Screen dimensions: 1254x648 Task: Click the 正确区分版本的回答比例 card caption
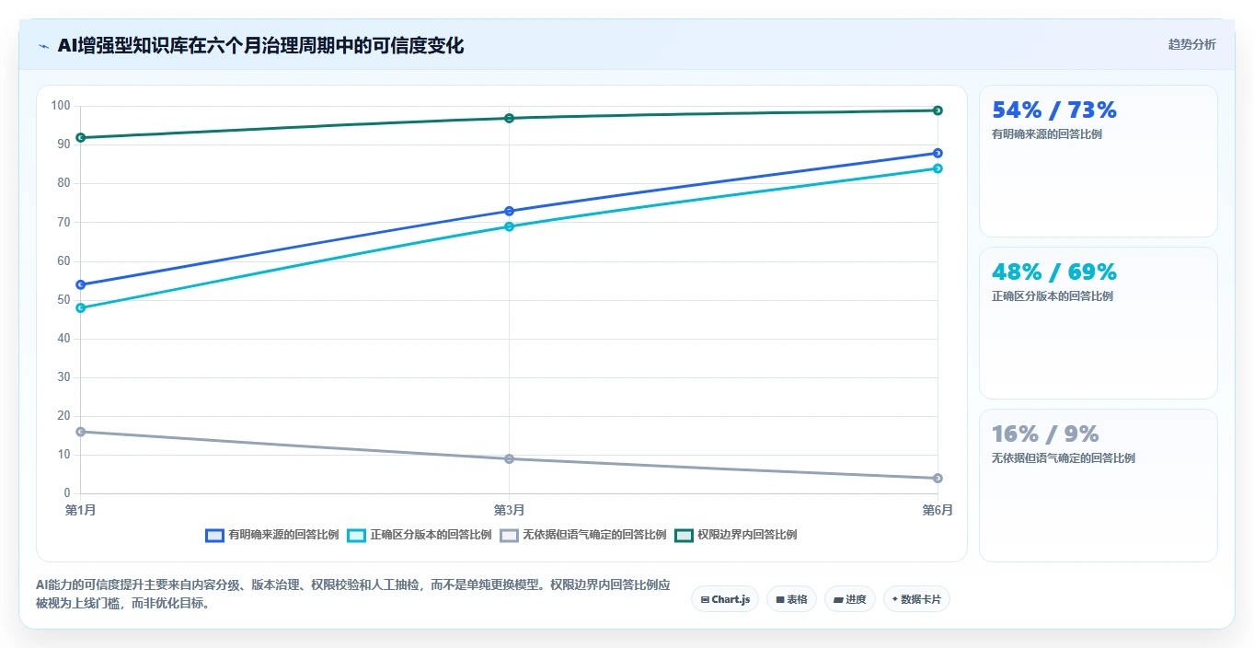tap(1053, 296)
